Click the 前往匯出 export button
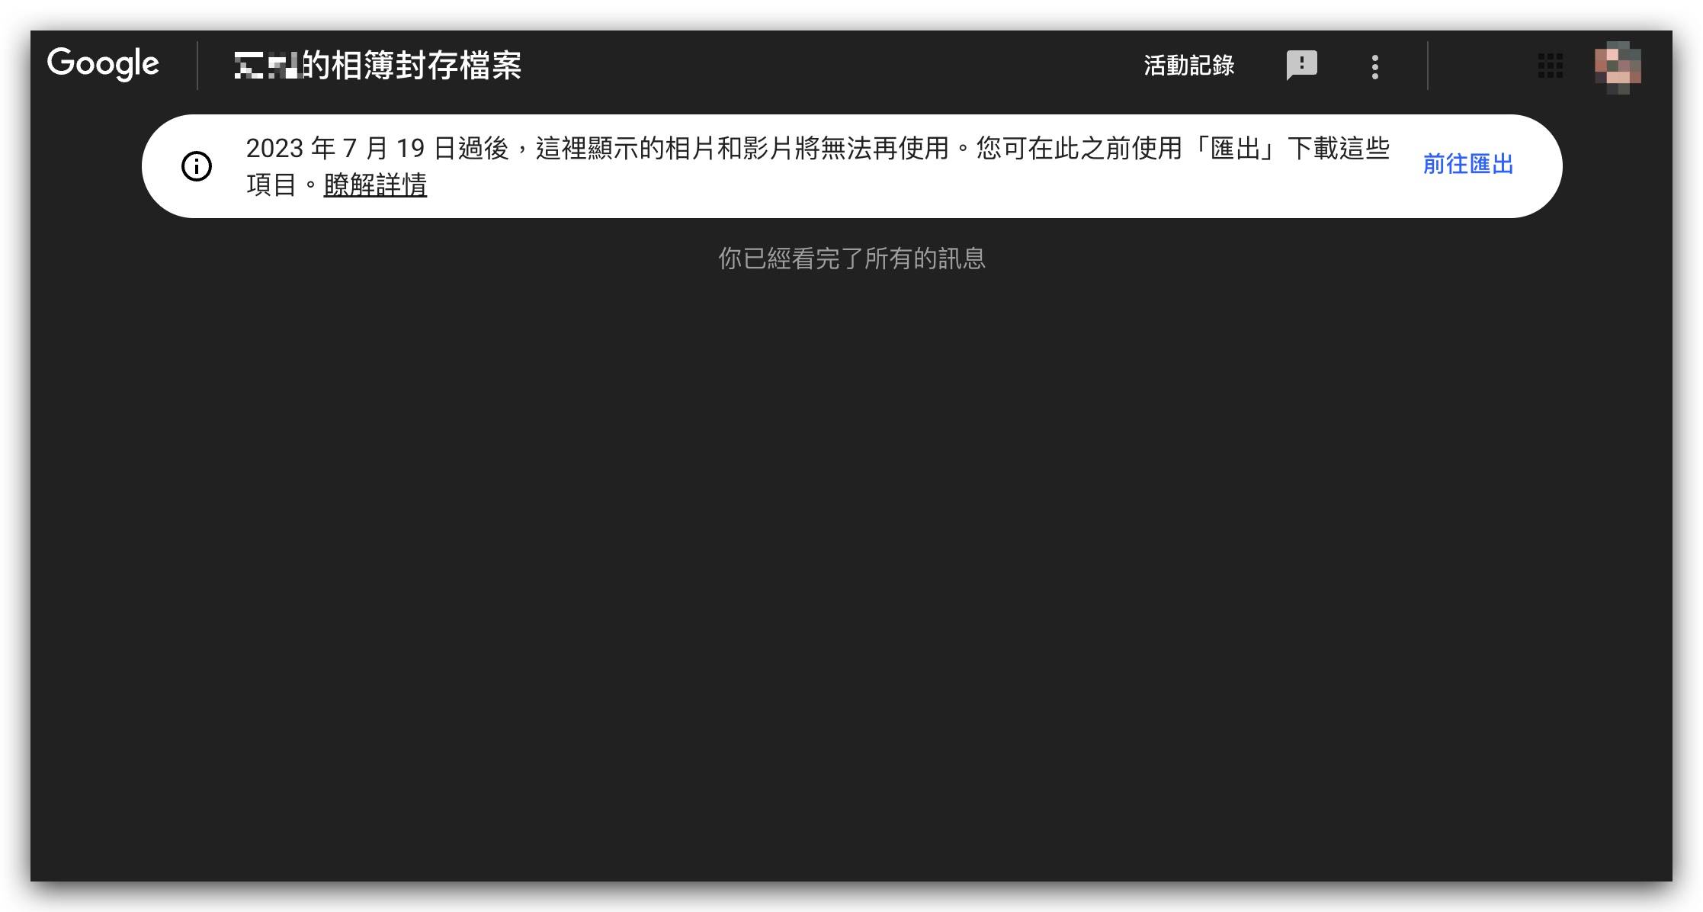The width and height of the screenshot is (1703, 912). 1467,164
